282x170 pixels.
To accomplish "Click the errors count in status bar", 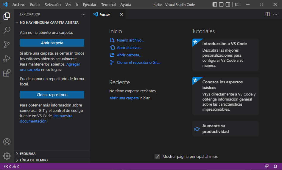I will (x=8, y=167).
